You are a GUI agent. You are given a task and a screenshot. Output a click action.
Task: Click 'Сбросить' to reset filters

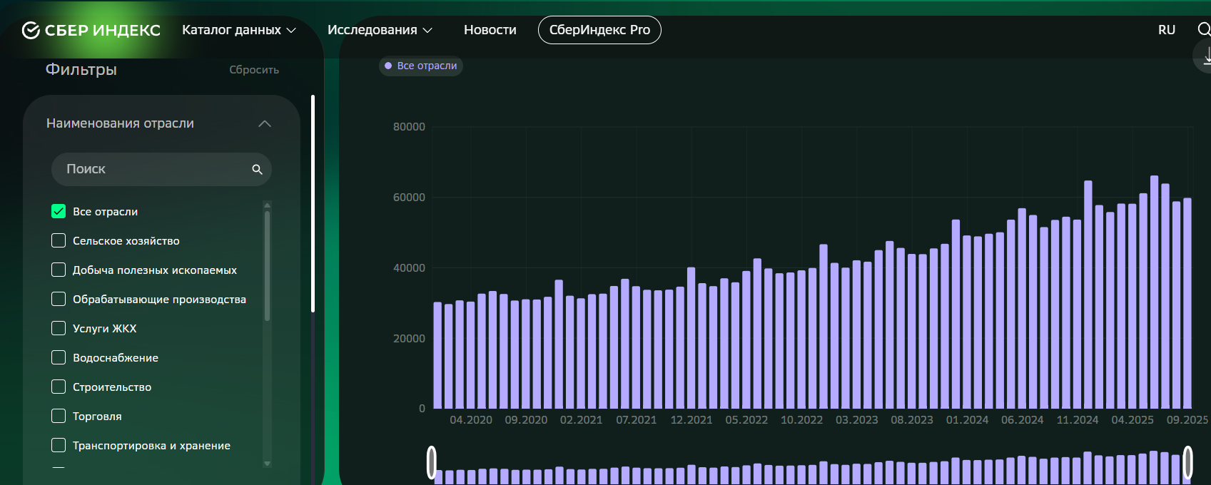pyautogui.click(x=253, y=70)
